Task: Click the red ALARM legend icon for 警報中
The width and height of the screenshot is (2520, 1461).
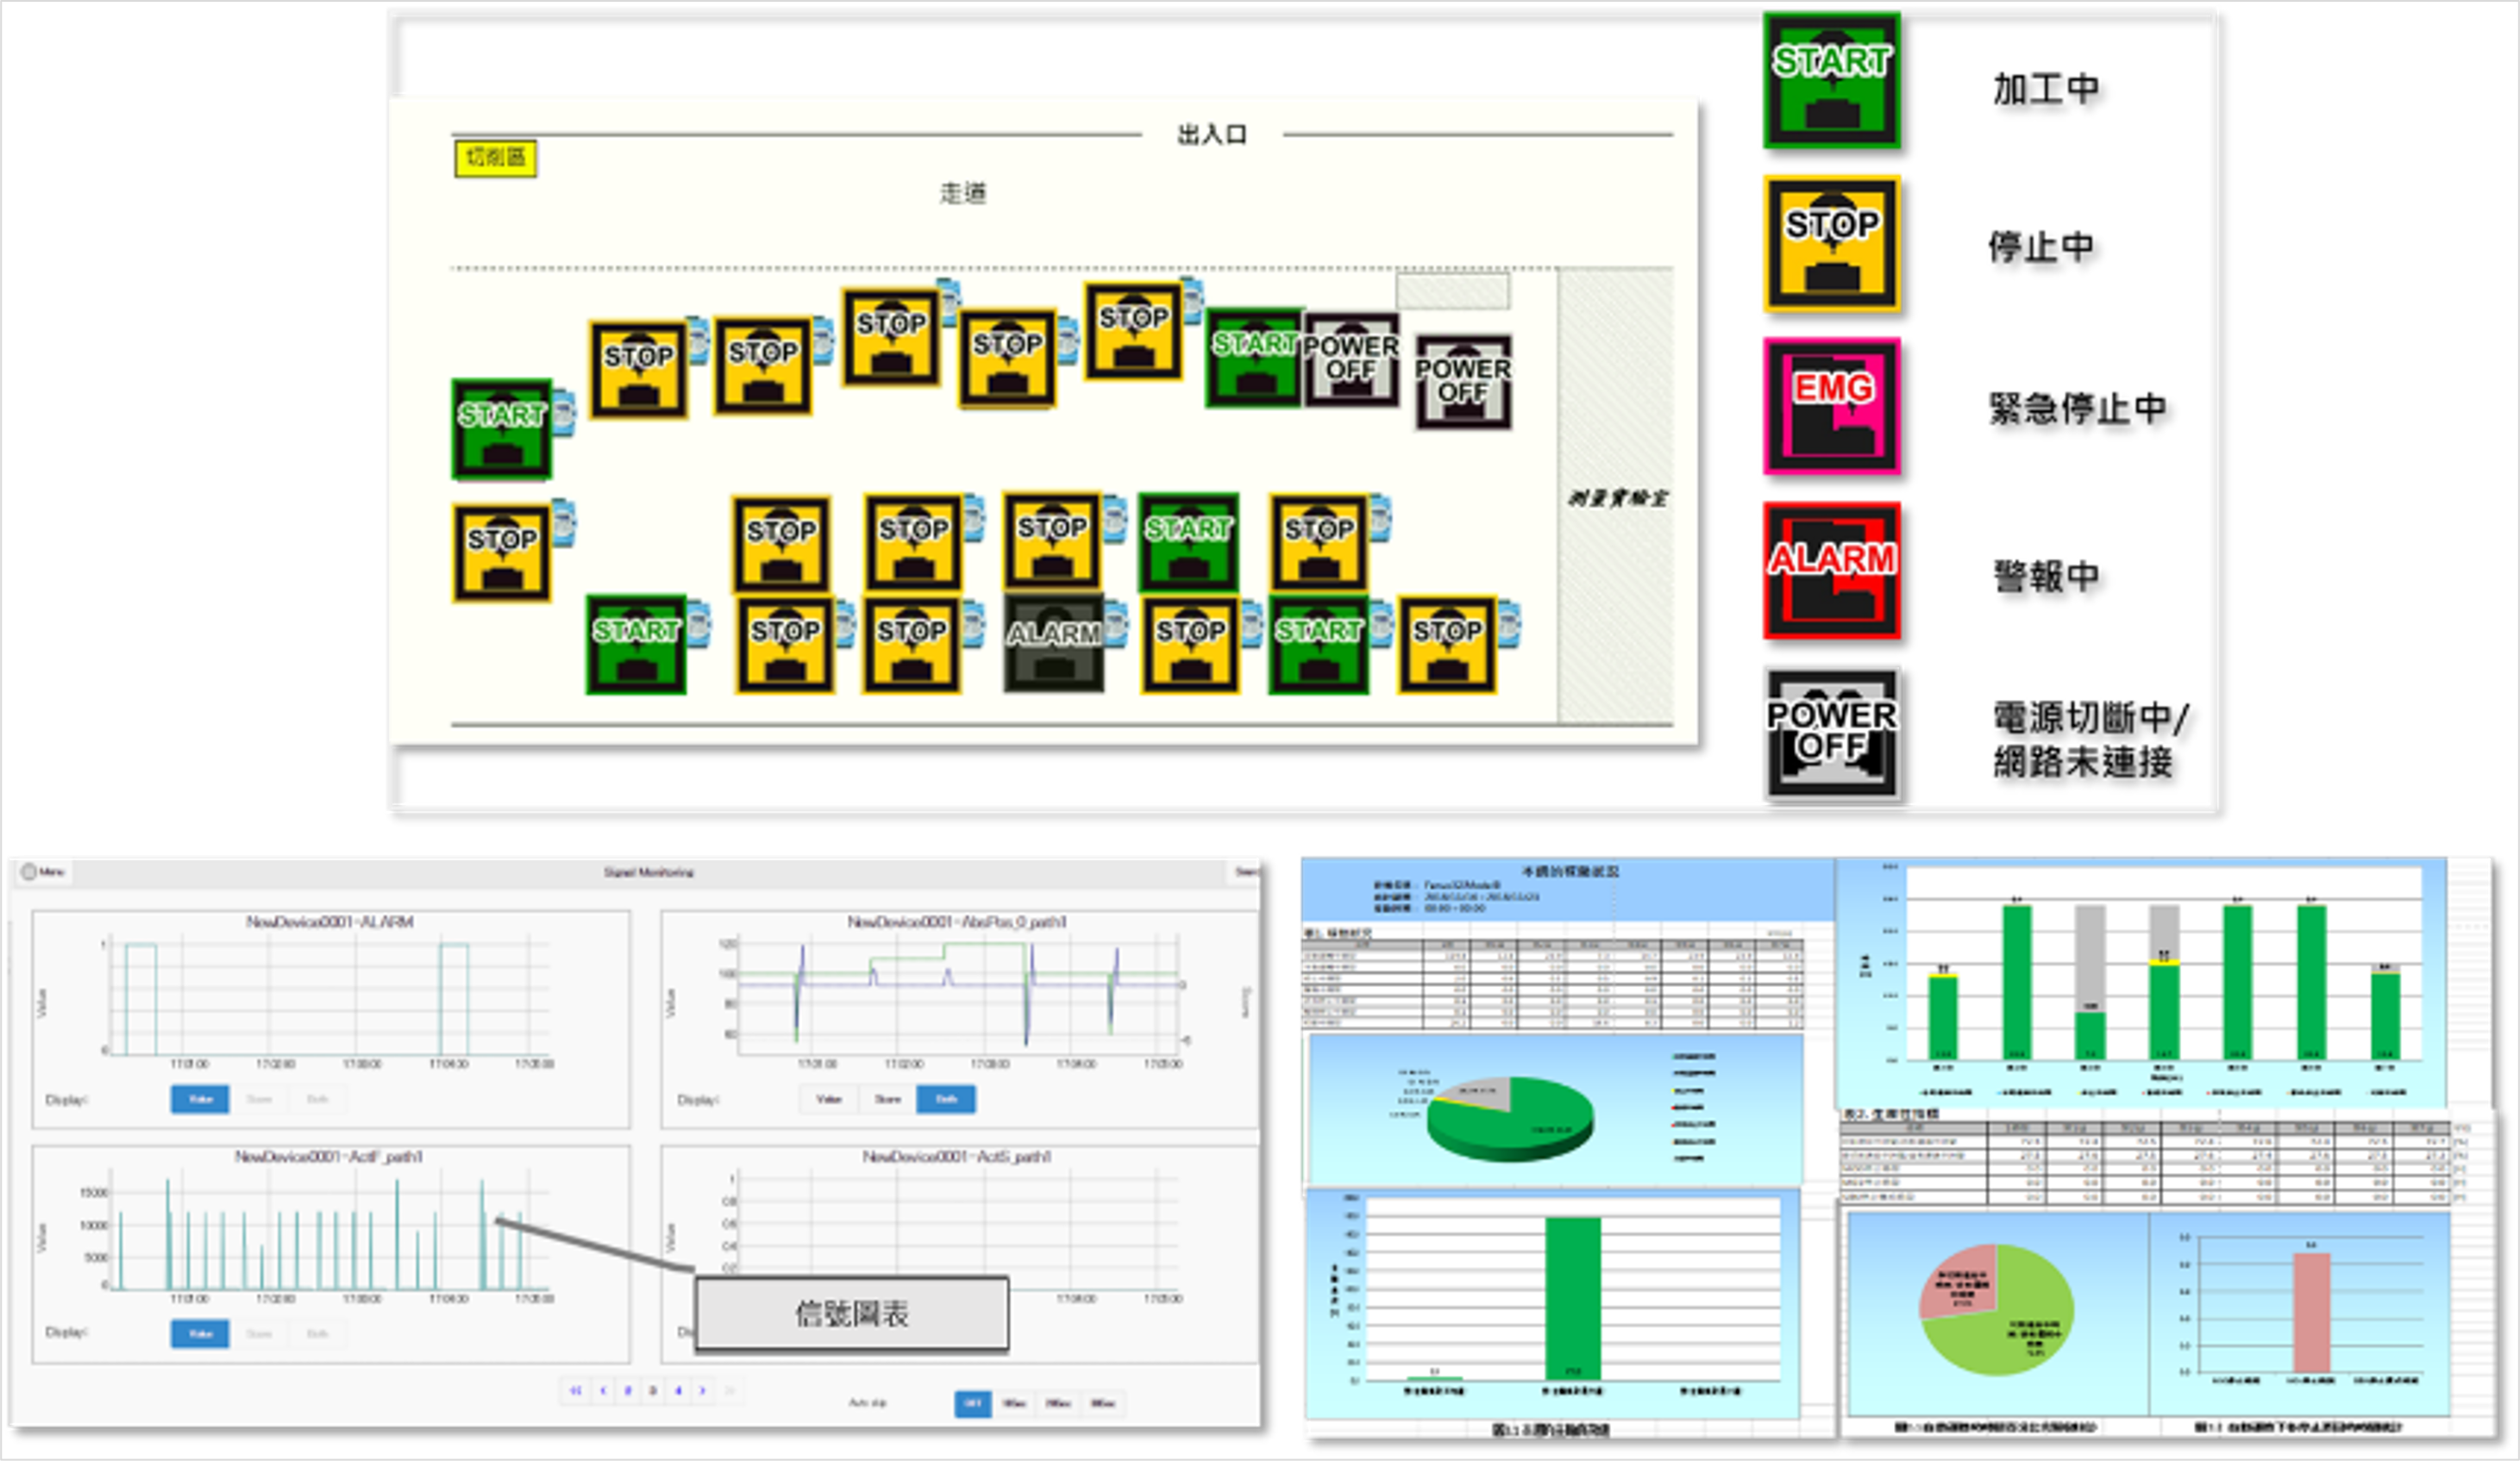Action: click(x=1832, y=571)
